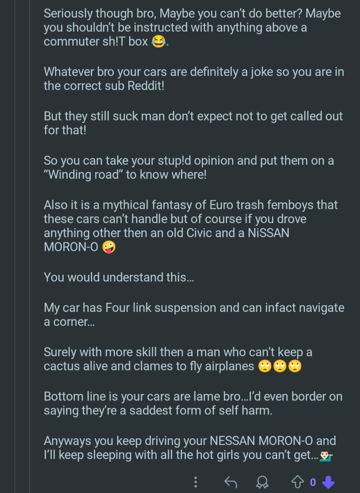Click the laughing-crying emoji after 'sh!T box'
Screen dimensions: 360x493
[x=158, y=42]
